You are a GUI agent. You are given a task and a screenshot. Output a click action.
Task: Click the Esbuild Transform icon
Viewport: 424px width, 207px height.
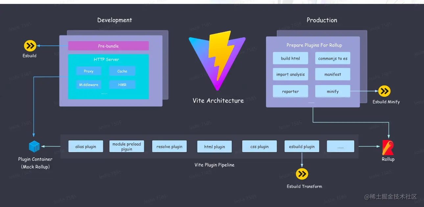pos(302,174)
